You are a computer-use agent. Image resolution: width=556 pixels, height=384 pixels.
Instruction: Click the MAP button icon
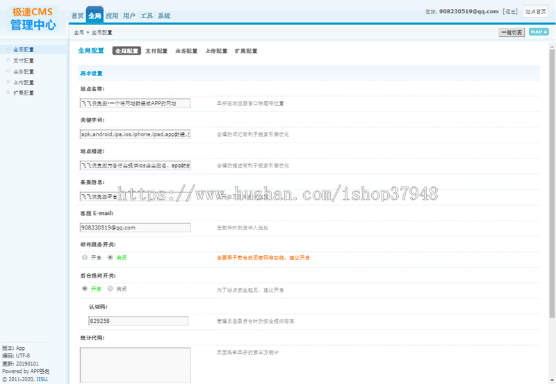[x=539, y=32]
